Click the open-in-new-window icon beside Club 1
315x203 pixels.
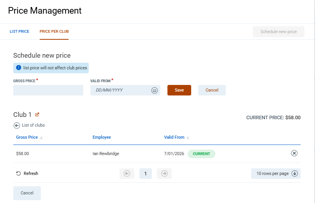click(x=37, y=115)
